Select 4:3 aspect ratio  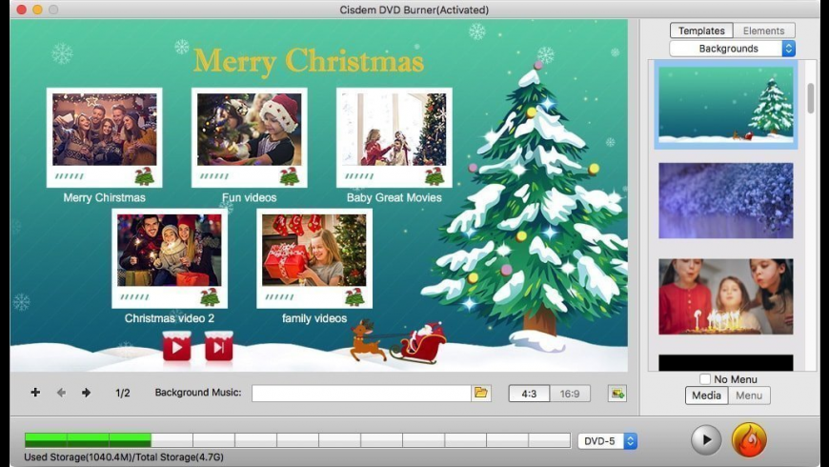(529, 394)
